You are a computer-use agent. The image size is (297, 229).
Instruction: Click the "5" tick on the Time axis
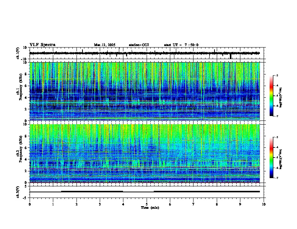click(147, 204)
